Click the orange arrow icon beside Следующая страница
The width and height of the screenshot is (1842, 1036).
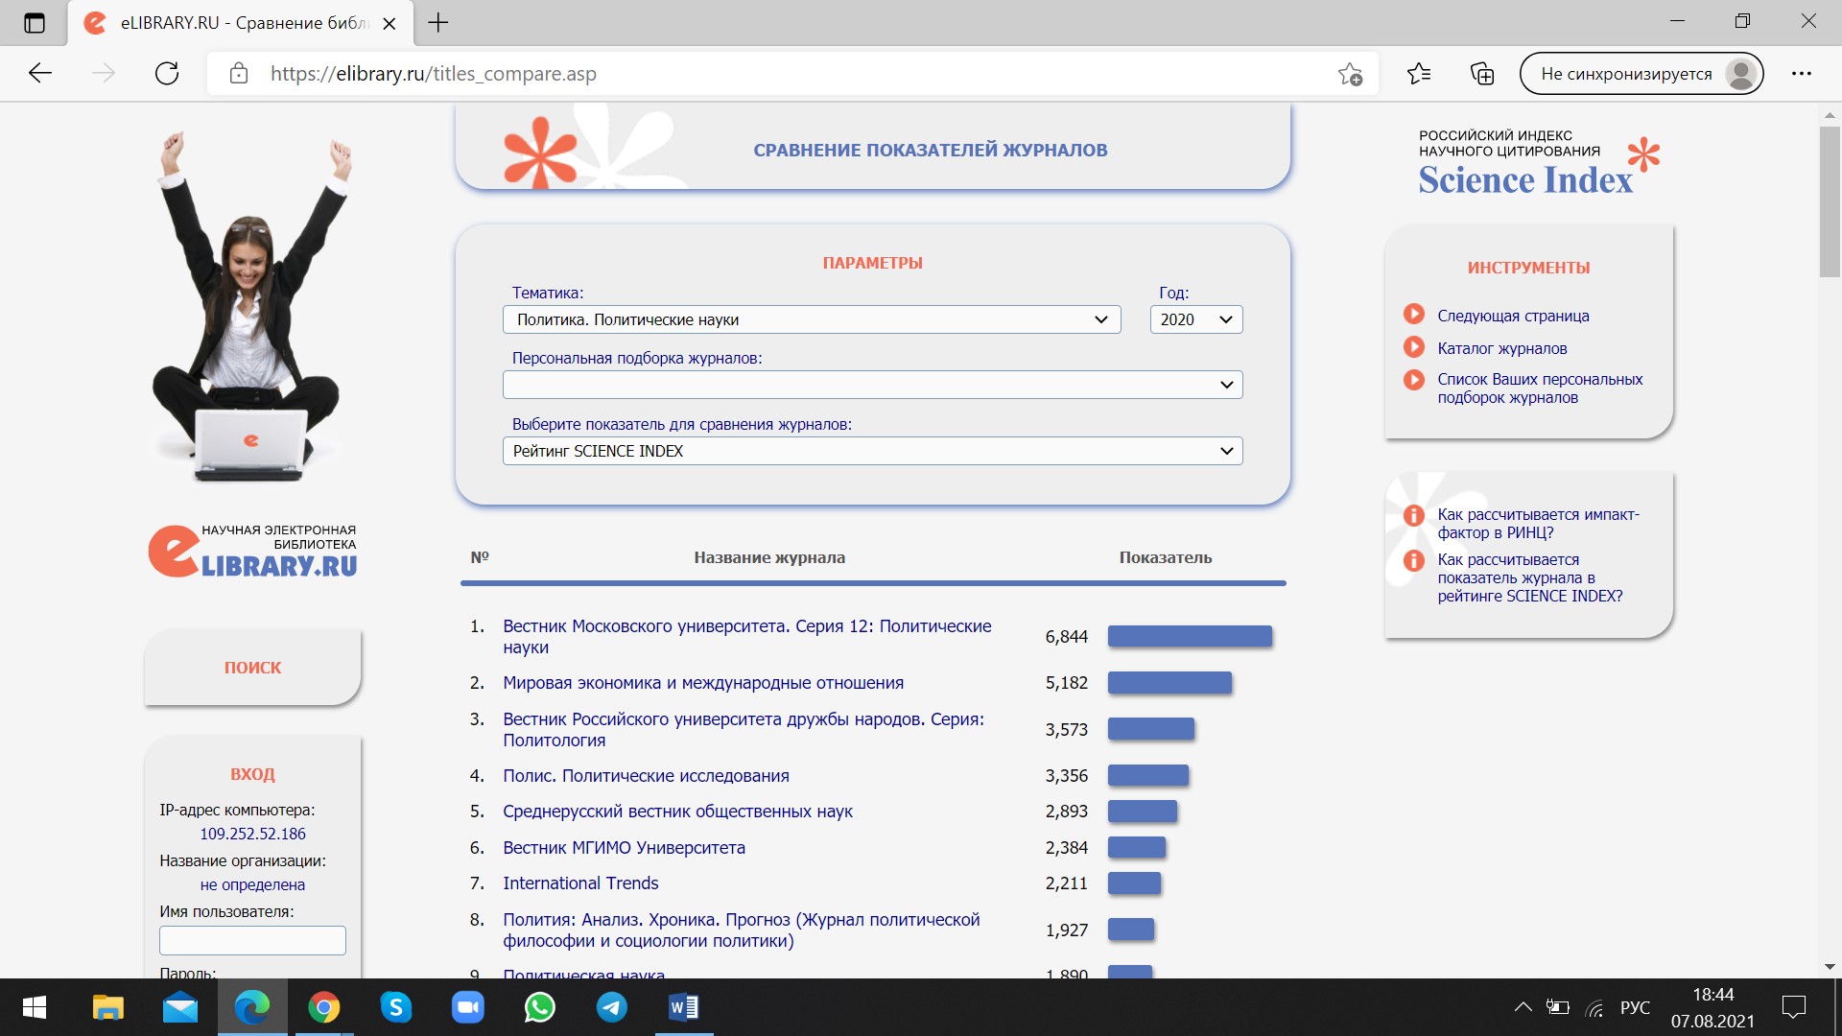(x=1413, y=315)
